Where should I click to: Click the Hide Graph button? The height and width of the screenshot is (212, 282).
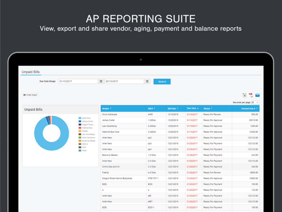(x=30, y=95)
